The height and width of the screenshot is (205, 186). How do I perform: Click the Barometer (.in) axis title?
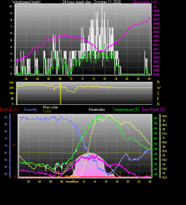(145, 2)
